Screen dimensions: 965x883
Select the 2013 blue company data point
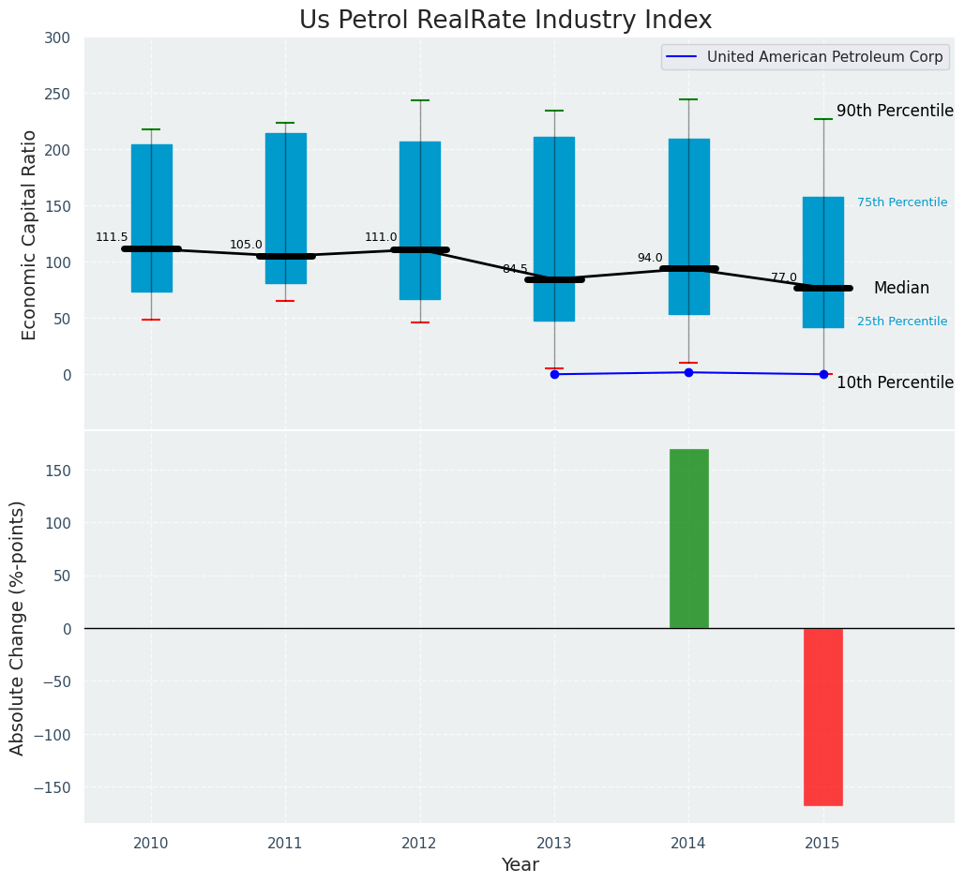point(554,374)
